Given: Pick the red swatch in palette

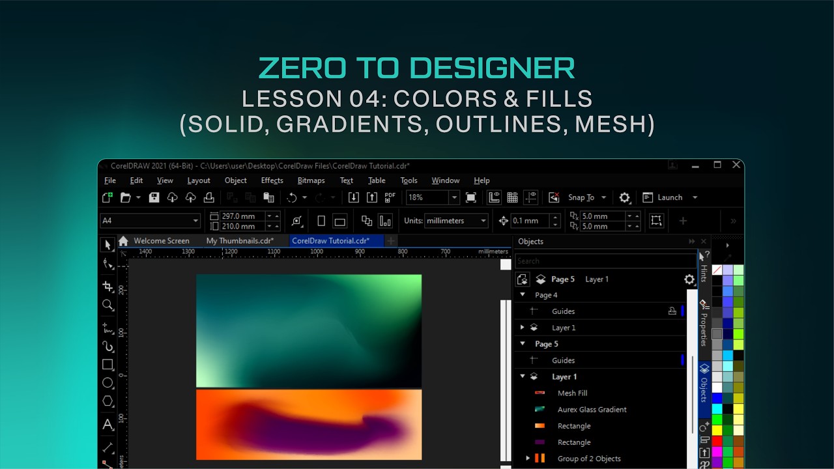Looking at the screenshot, I should tap(717, 440).
